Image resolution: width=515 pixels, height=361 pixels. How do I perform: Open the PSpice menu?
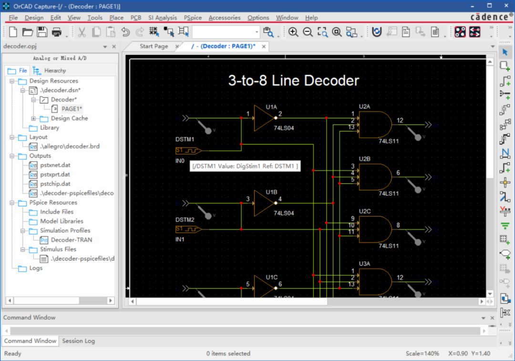click(x=193, y=18)
